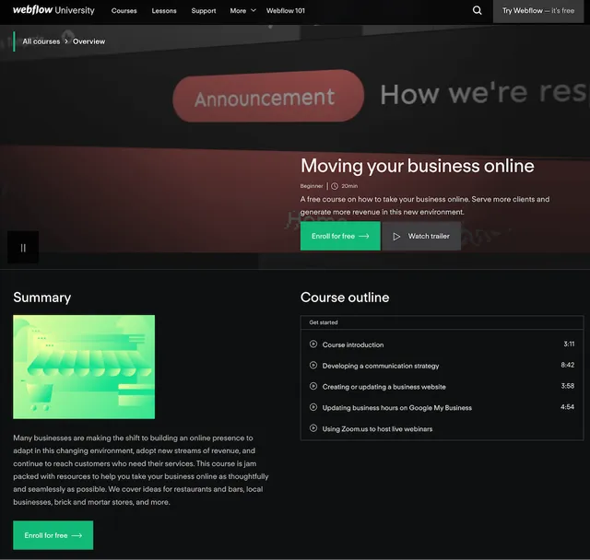This screenshot has width=590, height=560.
Task: Click the Moving your business online title
Action: (418, 166)
